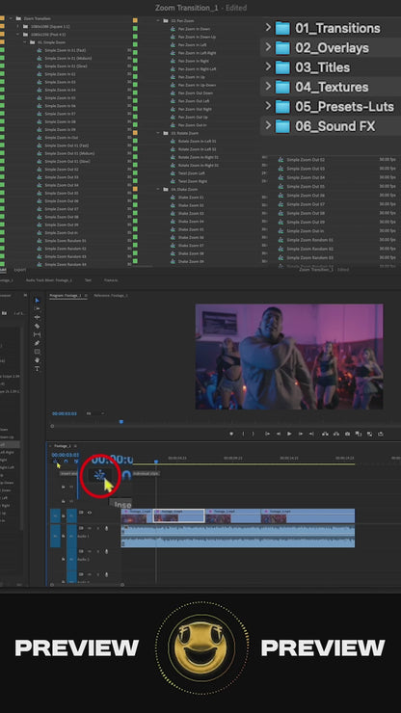
Task: Select the Track Select Forward tool
Action: 38,308
